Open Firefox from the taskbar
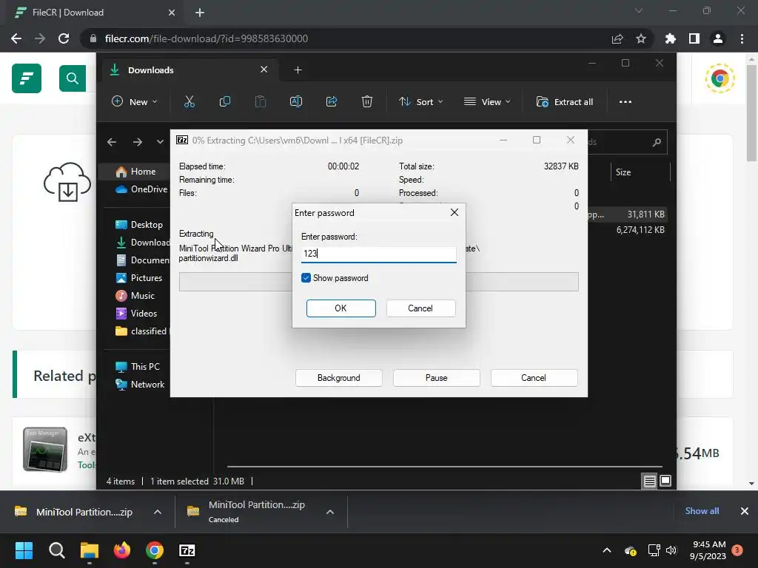 [x=122, y=550]
